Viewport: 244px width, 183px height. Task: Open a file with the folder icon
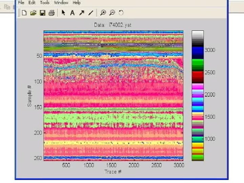coord(33,13)
